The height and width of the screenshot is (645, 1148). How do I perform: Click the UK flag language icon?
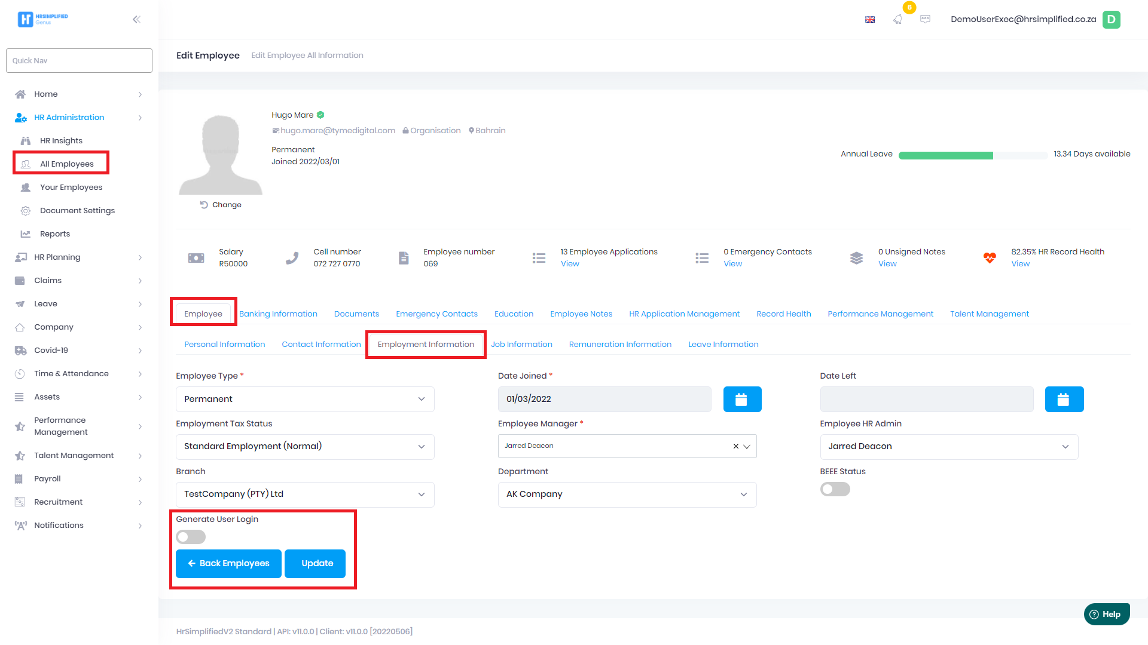870,20
